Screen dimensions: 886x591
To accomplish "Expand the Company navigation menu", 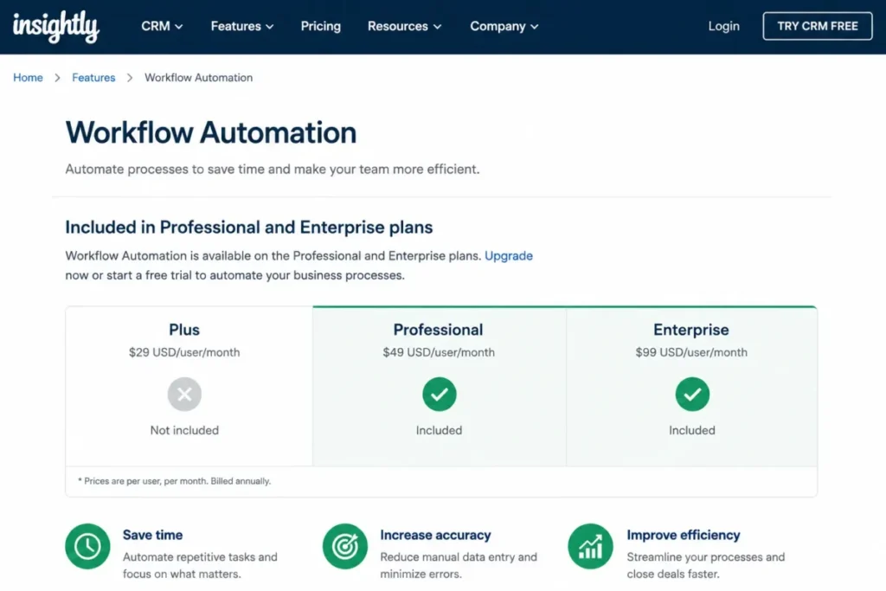I will click(x=504, y=27).
